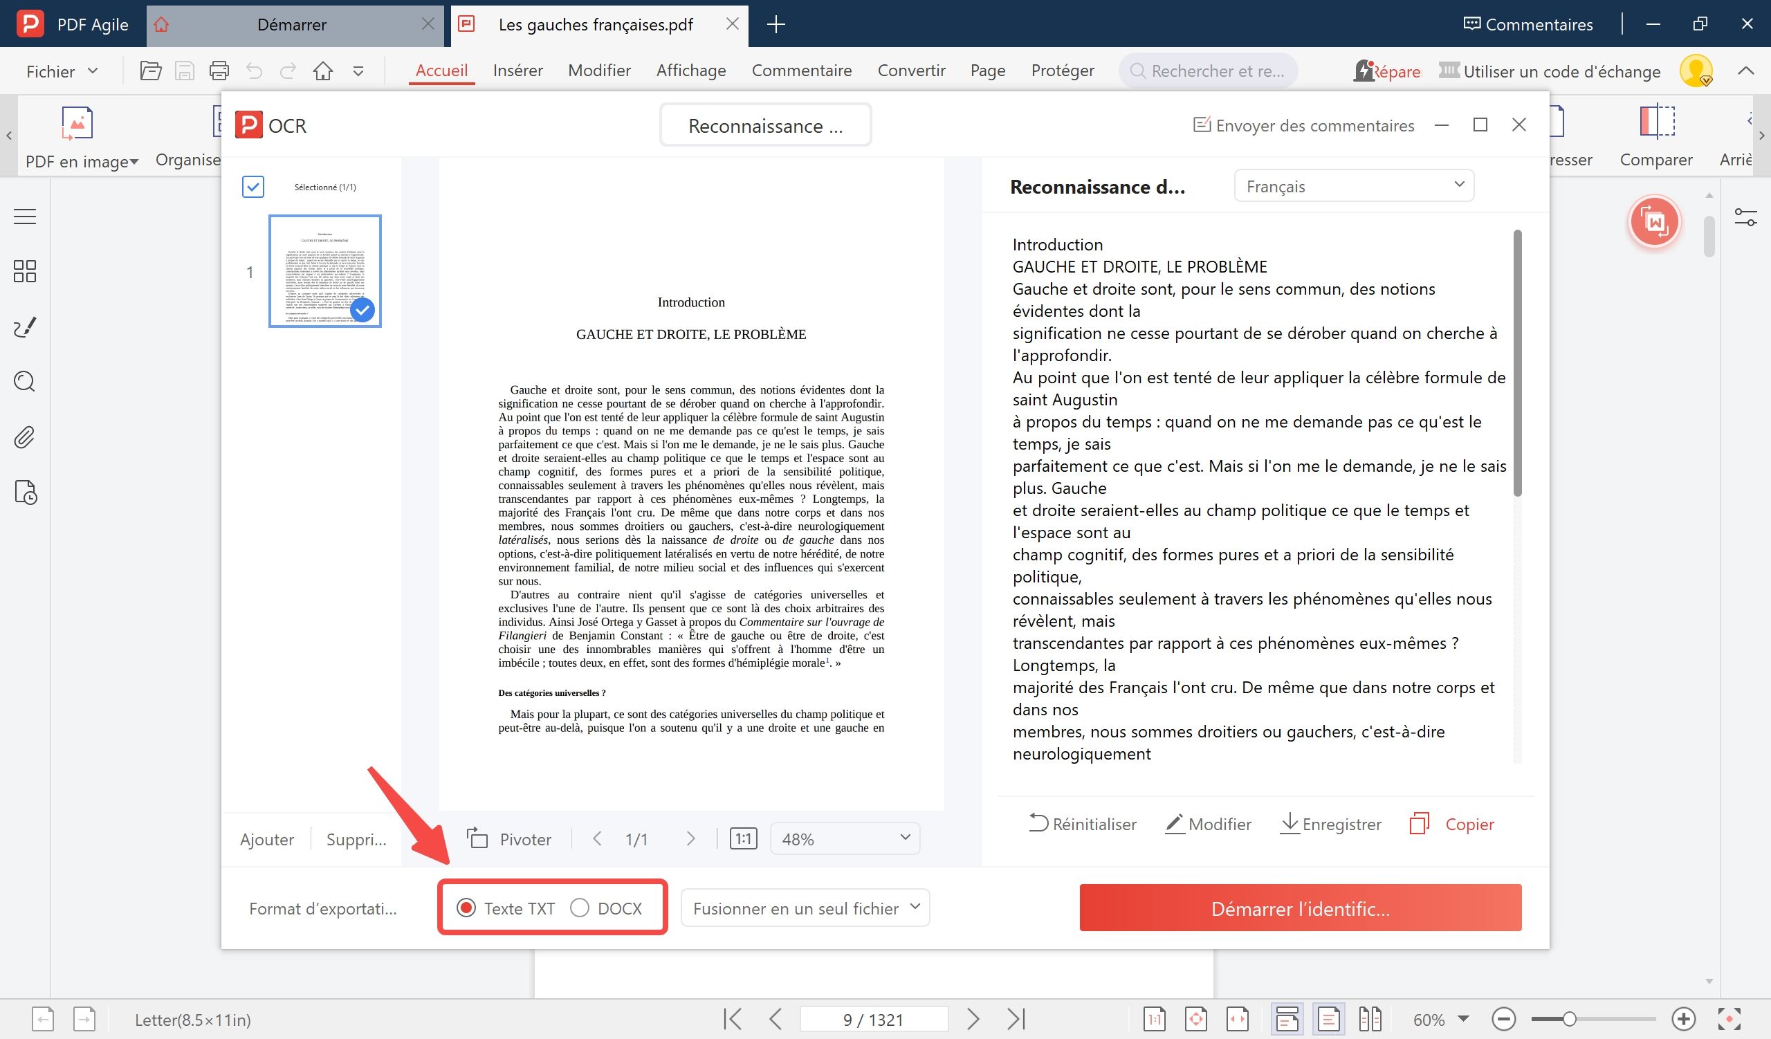Enable two-page view in status bar
This screenshot has height=1039, width=1771.
[1370, 1019]
